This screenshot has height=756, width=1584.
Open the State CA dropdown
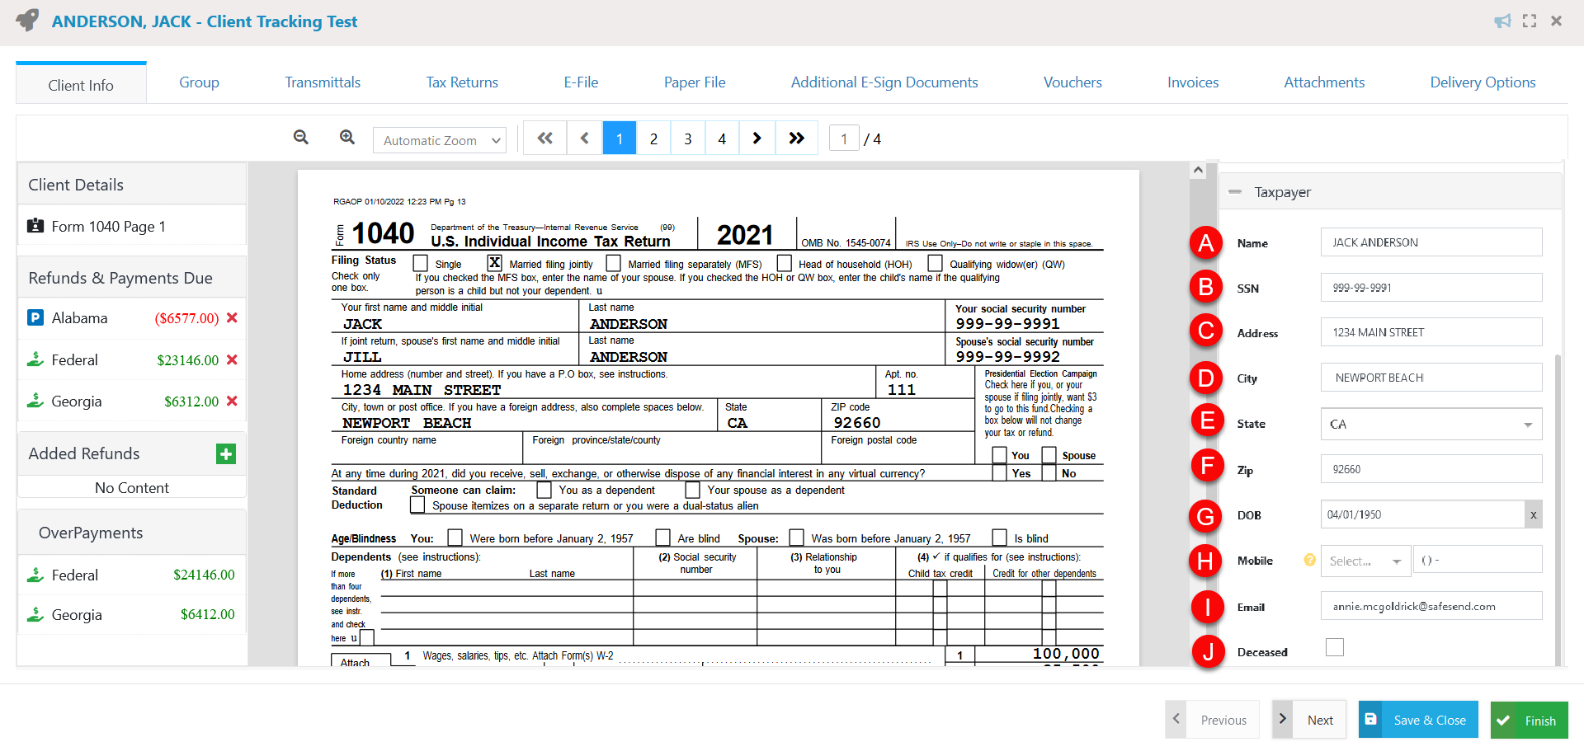[1431, 424]
